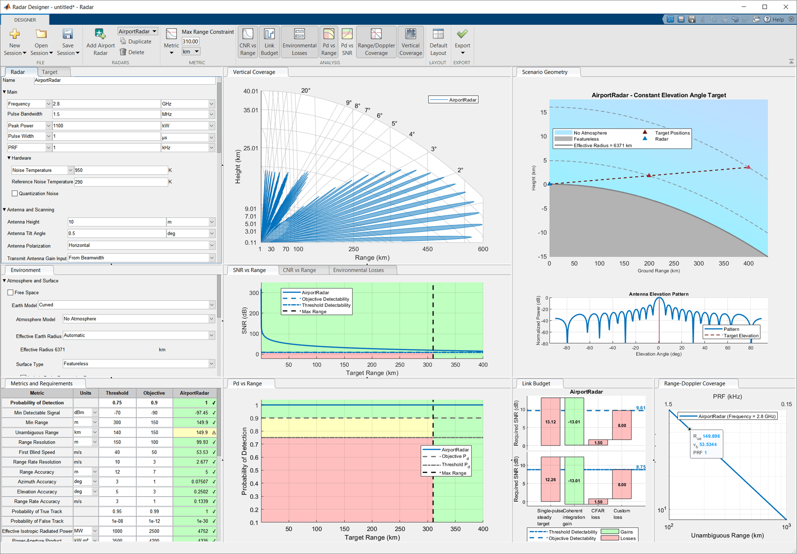Click the Noise Temperature value field
Image resolution: width=797 pixels, height=554 pixels.
(121, 170)
